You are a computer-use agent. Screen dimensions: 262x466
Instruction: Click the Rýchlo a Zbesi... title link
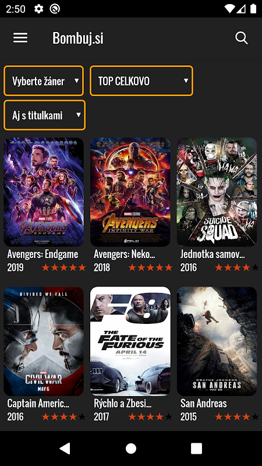123,403
